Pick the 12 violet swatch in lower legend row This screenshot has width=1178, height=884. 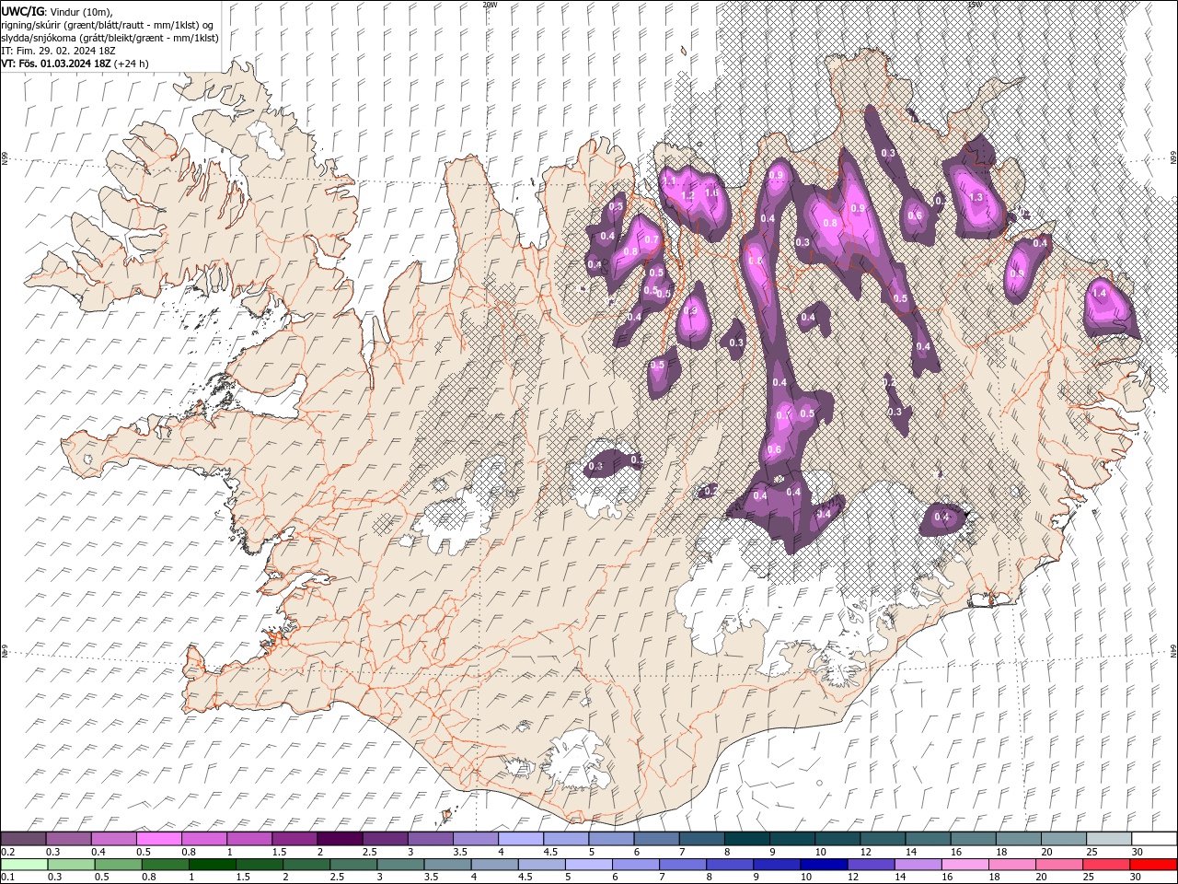tap(871, 865)
